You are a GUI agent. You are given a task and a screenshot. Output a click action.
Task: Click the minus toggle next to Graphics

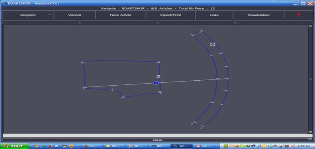coord(50,15)
